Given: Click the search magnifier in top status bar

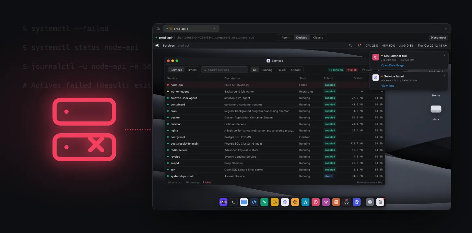Looking at the screenshot, I should pyautogui.click(x=350, y=46).
